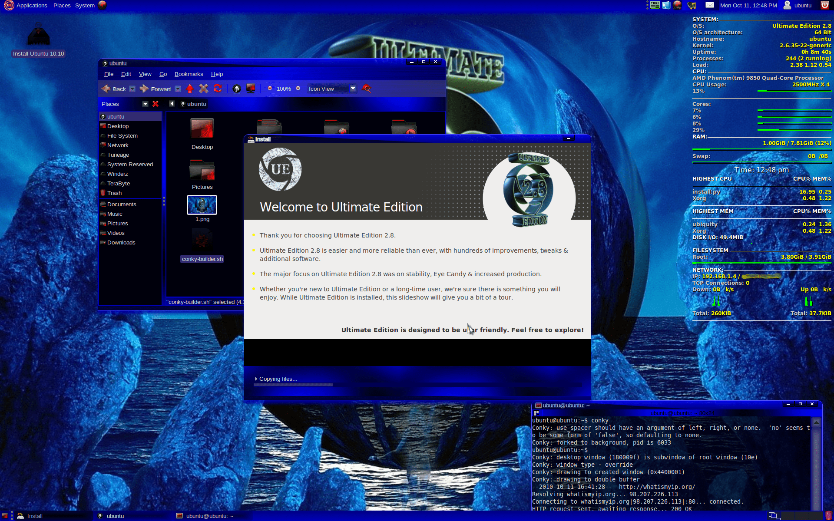Expand the Back history dropdown arrow
The height and width of the screenshot is (521, 834).
(132, 89)
